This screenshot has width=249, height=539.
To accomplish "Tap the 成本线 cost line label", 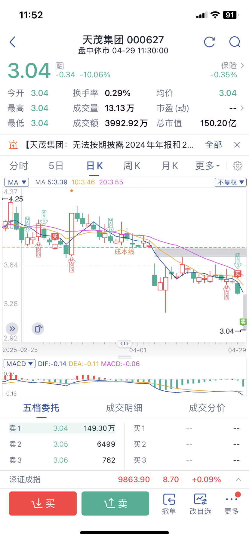I will coord(124,252).
